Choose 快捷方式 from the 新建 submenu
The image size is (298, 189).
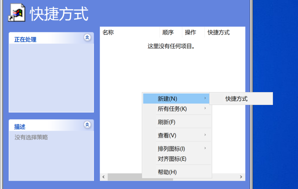coord(236,99)
